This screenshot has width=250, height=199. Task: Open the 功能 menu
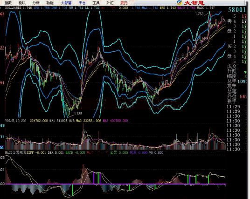50,3
